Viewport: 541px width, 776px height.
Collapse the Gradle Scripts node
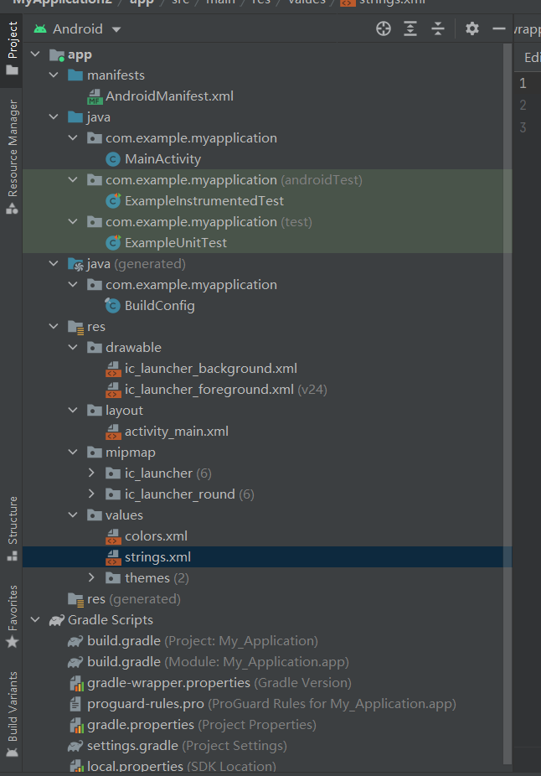coord(35,619)
